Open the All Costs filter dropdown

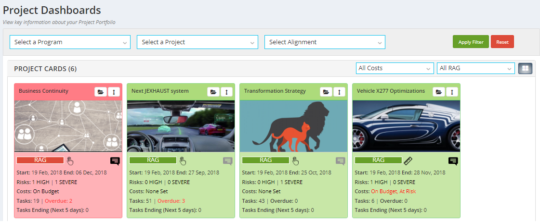tap(395, 68)
